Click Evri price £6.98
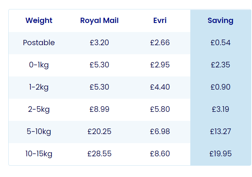 pyautogui.click(x=160, y=131)
